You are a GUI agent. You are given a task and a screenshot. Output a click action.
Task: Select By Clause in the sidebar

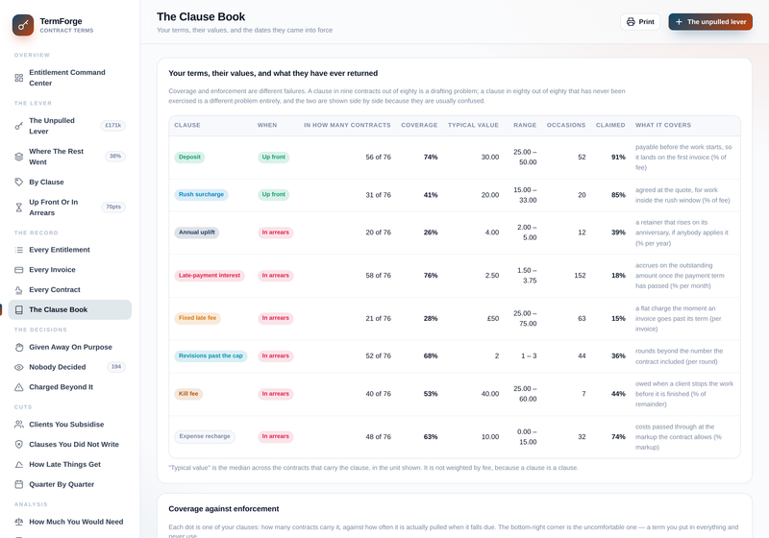[x=70, y=182]
